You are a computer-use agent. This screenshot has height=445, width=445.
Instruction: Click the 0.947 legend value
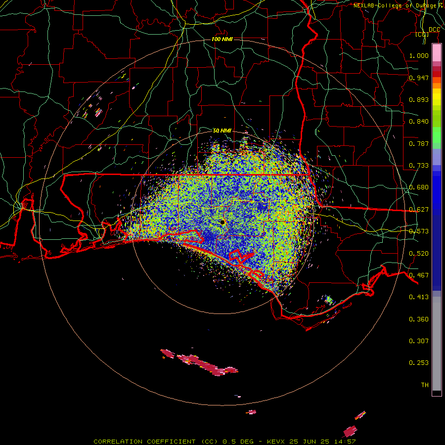[419, 78]
